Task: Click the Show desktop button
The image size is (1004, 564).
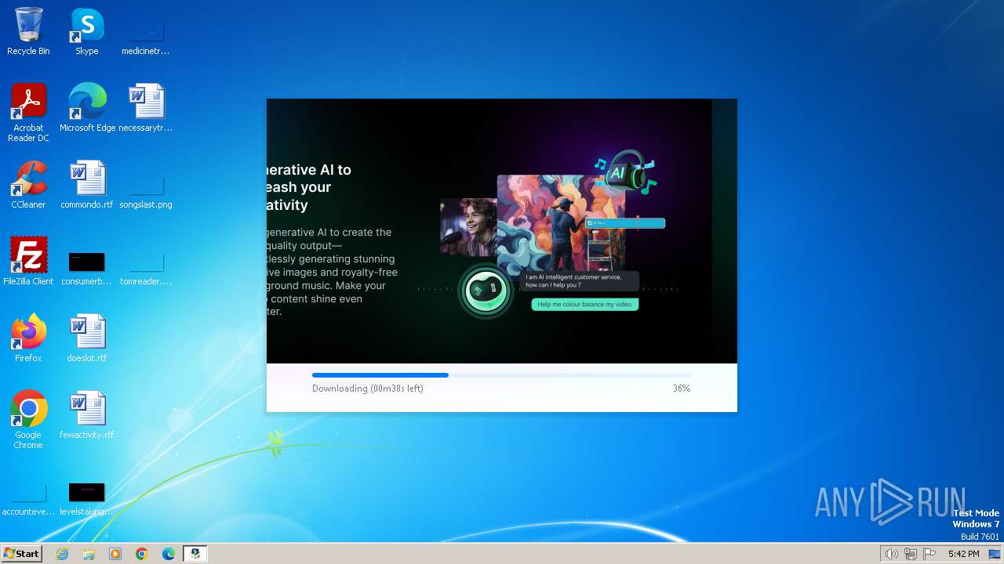Action: (x=995, y=554)
